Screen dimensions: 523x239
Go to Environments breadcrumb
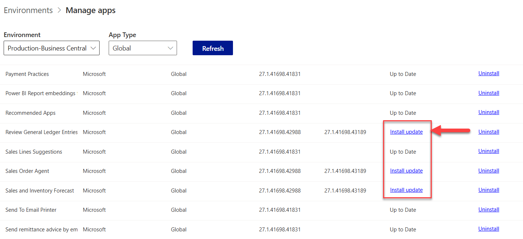pyautogui.click(x=28, y=10)
